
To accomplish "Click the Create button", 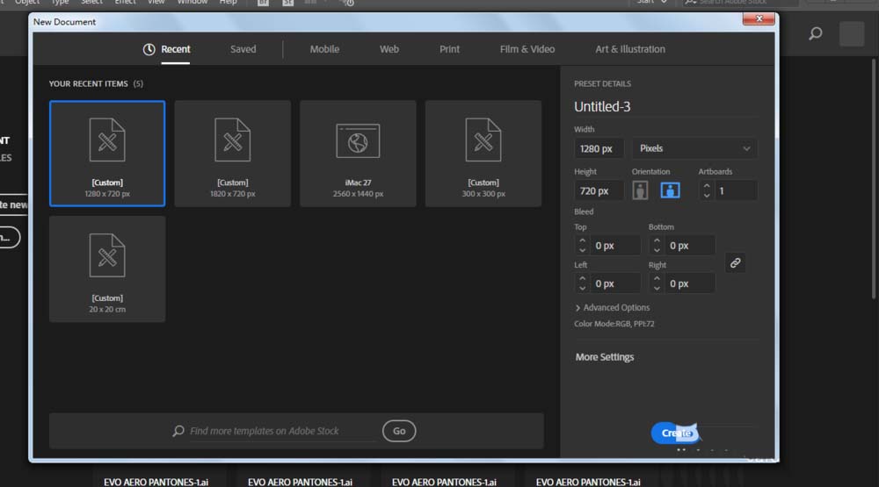I will [x=675, y=433].
